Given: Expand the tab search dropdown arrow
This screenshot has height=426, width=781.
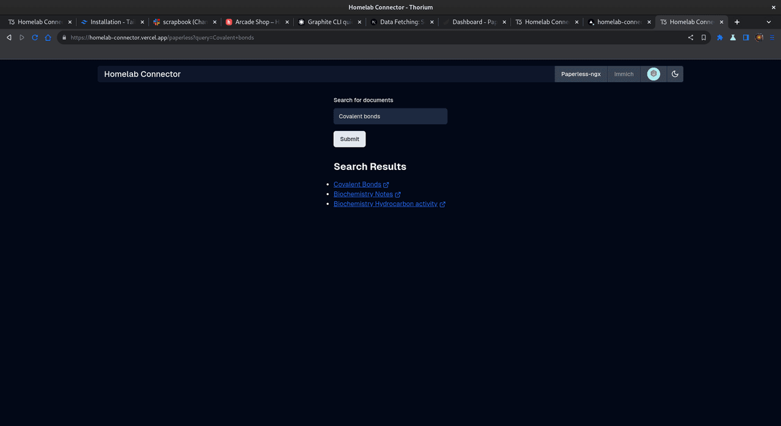Looking at the screenshot, I should 769,22.
